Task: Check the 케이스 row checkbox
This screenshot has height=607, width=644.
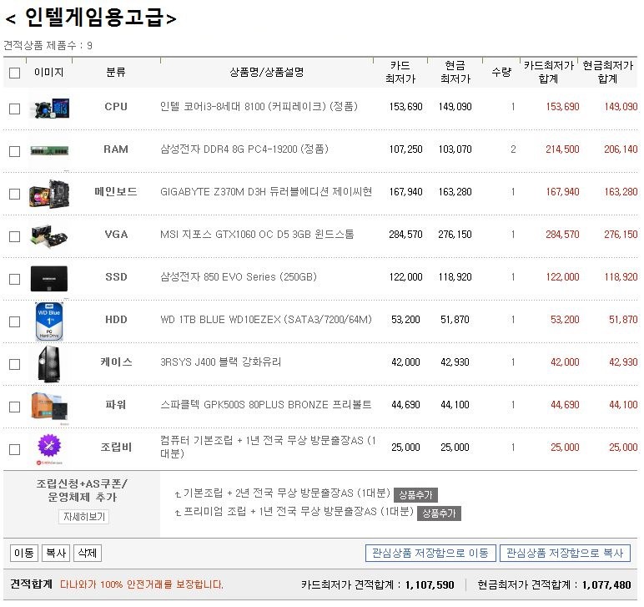Action: [14, 365]
